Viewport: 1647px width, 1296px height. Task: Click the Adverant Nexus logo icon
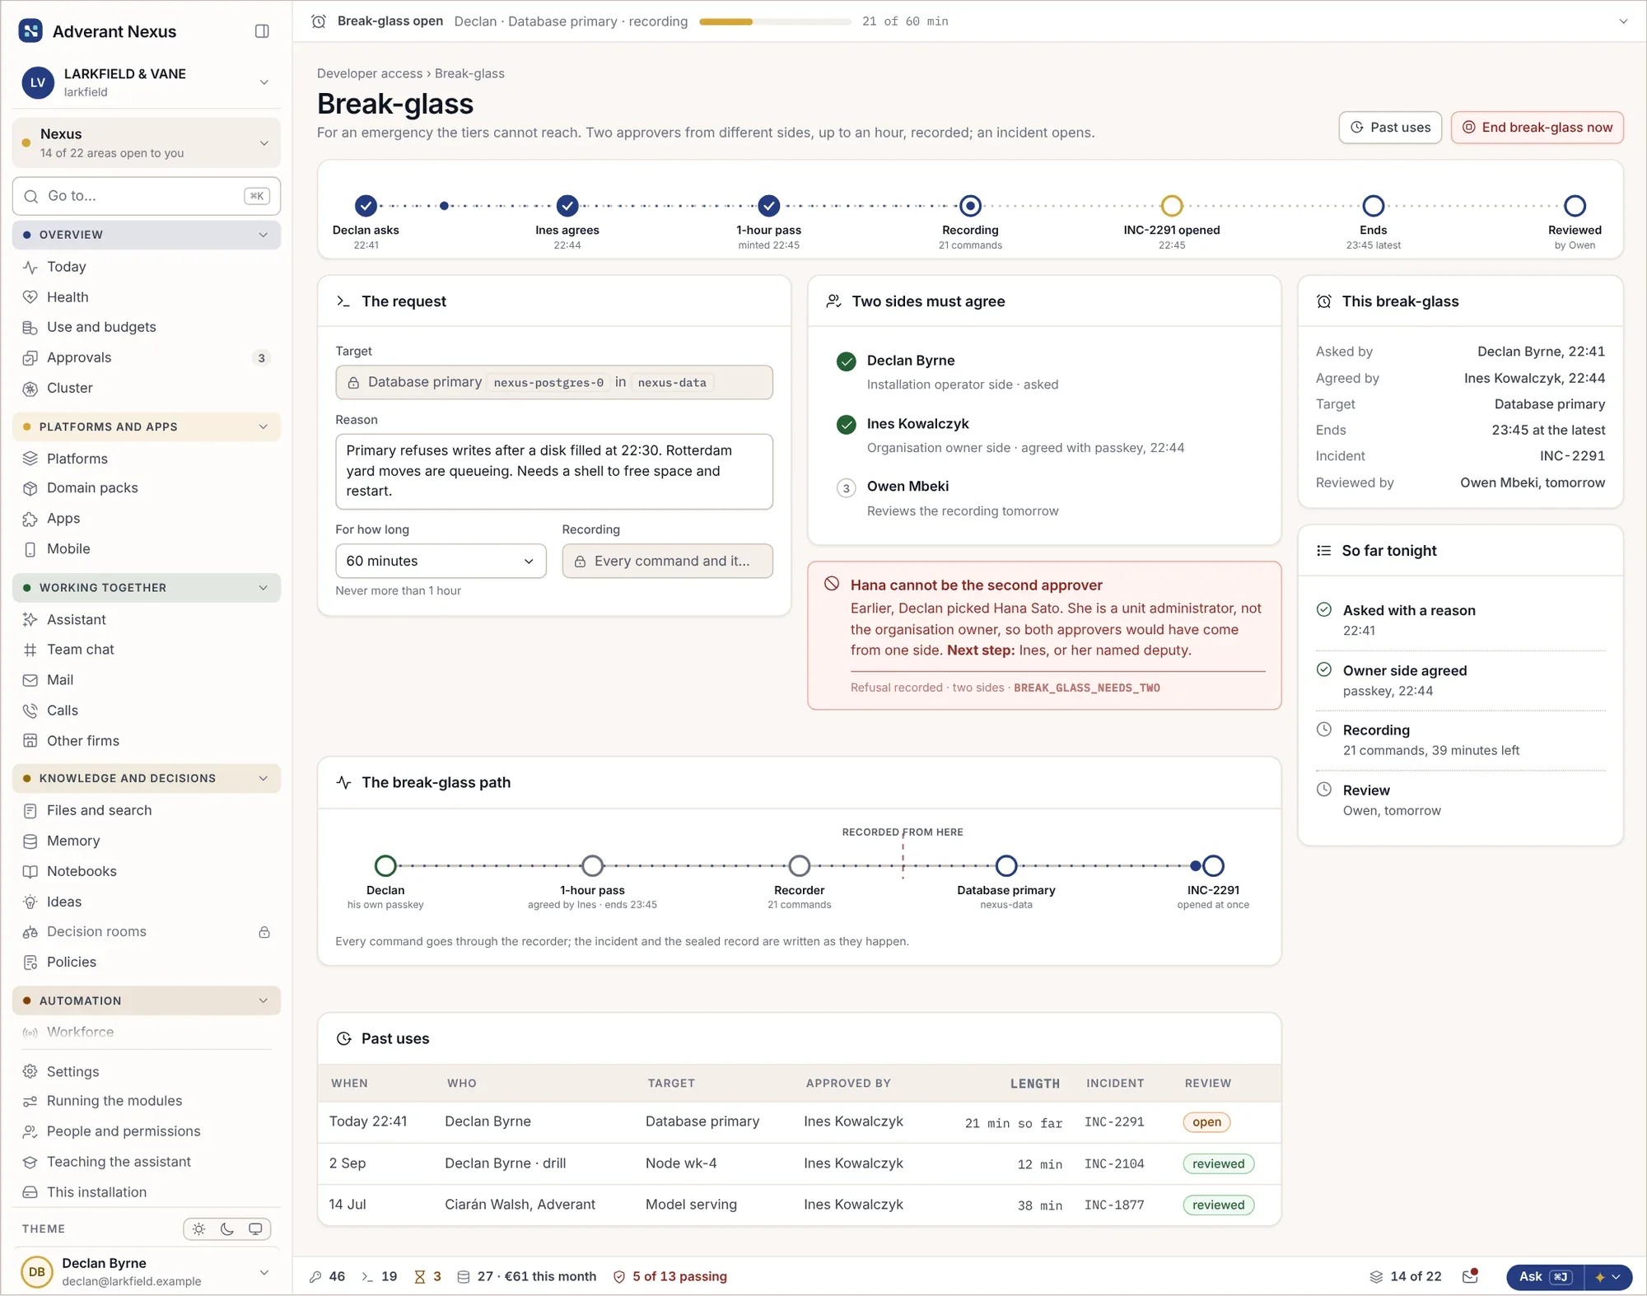[30, 31]
